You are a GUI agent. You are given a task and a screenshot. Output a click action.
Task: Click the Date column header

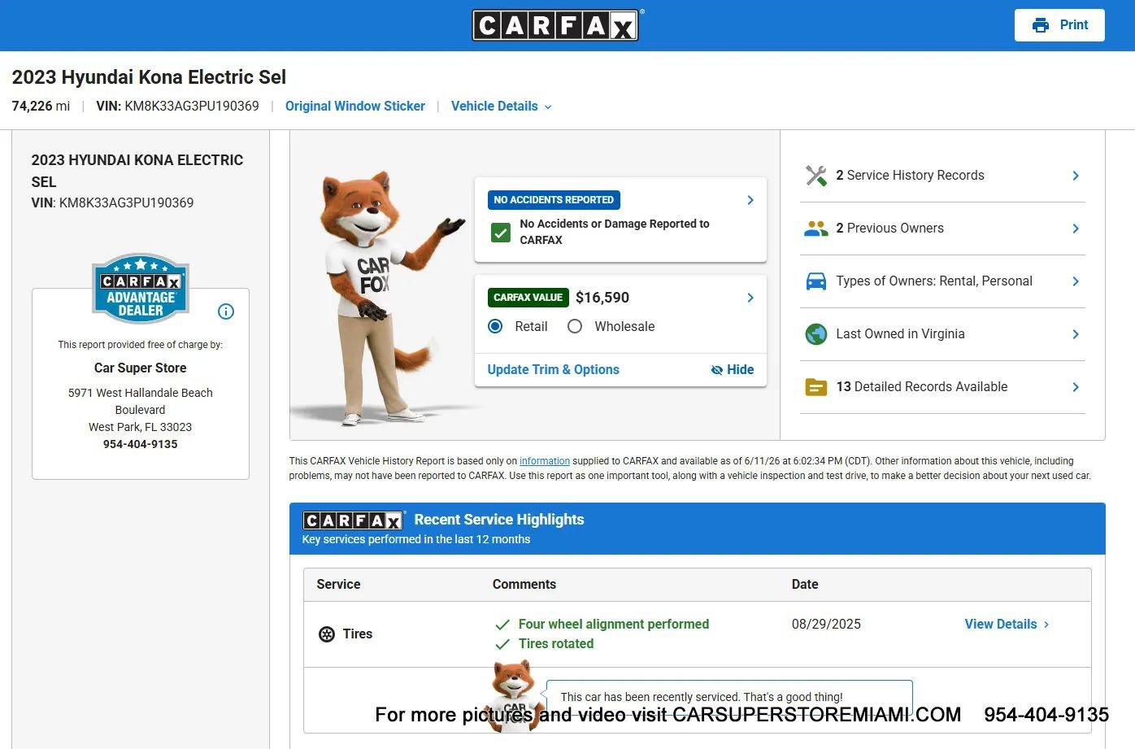pos(805,585)
